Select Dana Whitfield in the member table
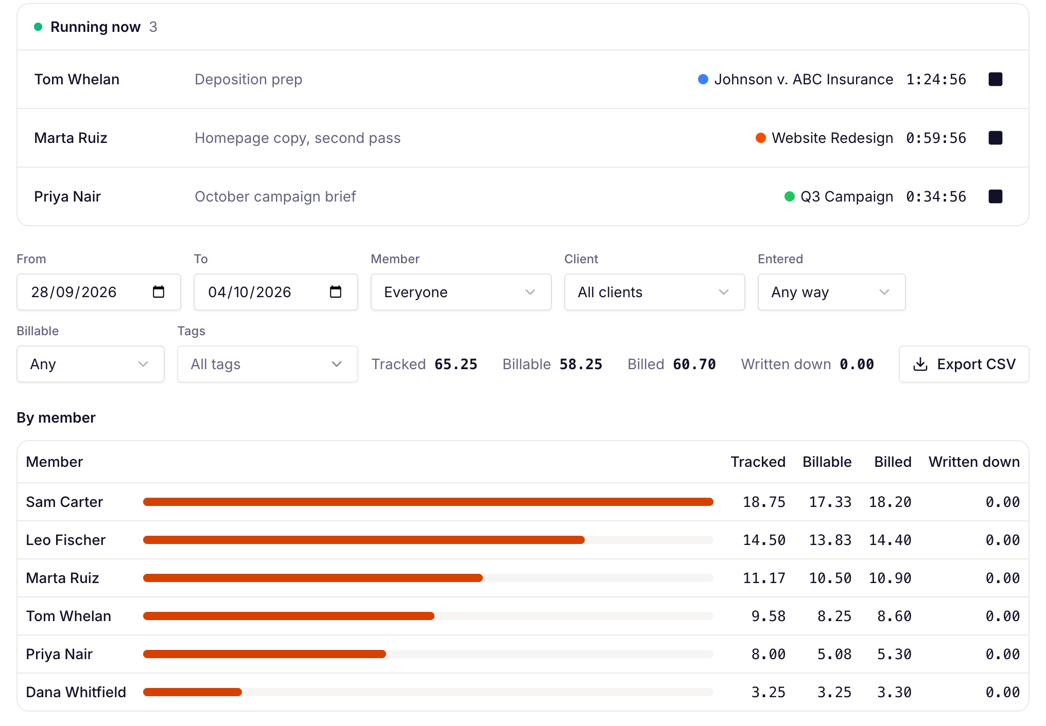 (523, 692)
